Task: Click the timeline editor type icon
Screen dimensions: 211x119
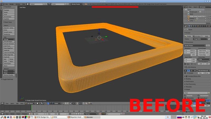Action: tap(3, 114)
